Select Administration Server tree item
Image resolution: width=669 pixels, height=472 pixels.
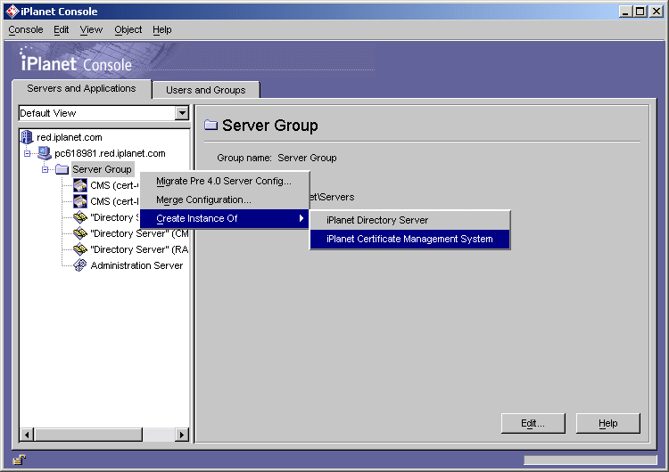(136, 265)
